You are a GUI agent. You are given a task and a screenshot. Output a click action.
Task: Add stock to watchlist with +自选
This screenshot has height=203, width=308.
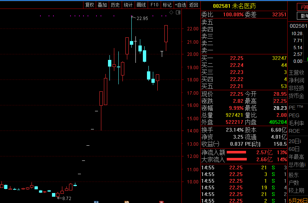180,5
